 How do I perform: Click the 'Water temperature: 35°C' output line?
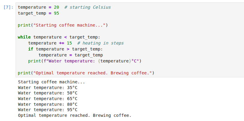[x=48, y=88]
